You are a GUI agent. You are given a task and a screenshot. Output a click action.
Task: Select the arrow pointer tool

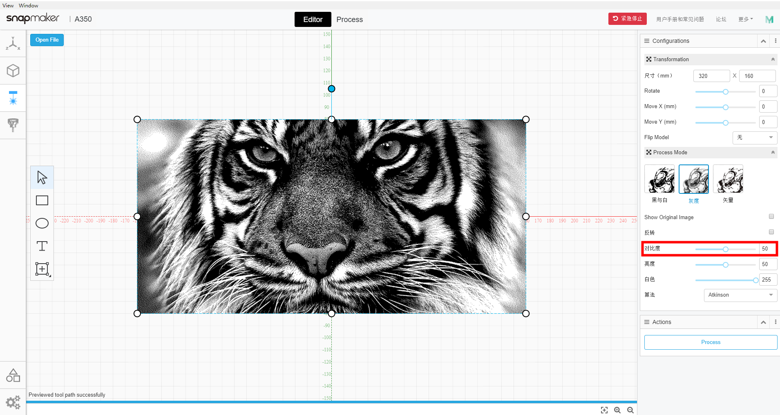[x=42, y=178]
